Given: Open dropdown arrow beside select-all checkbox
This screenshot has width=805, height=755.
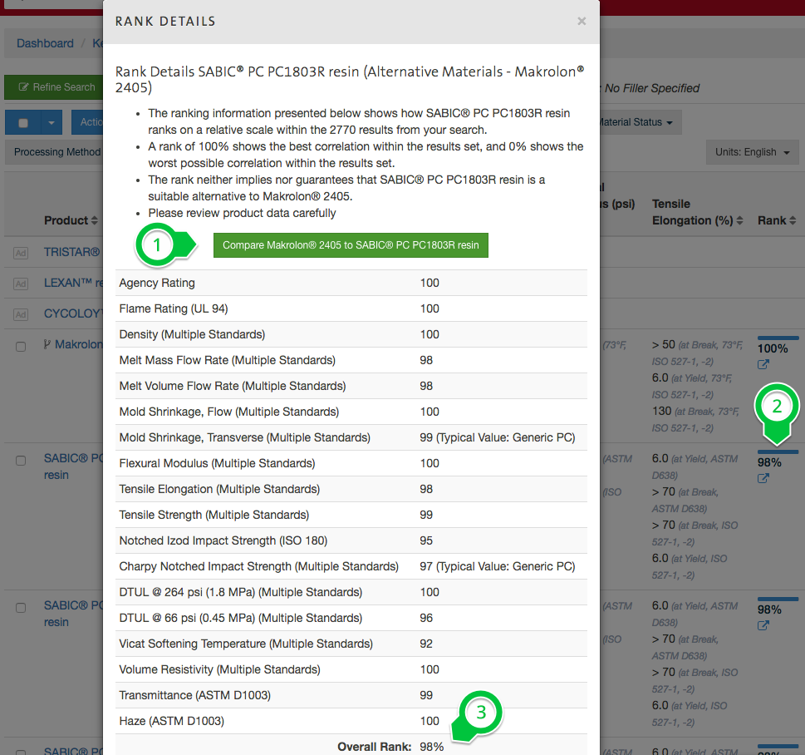Looking at the screenshot, I should click(52, 123).
